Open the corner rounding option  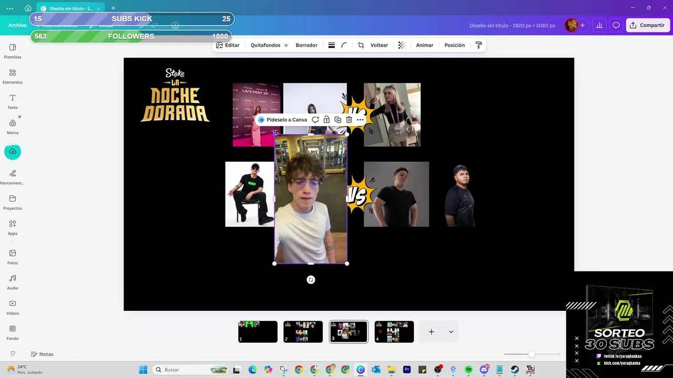click(x=344, y=45)
